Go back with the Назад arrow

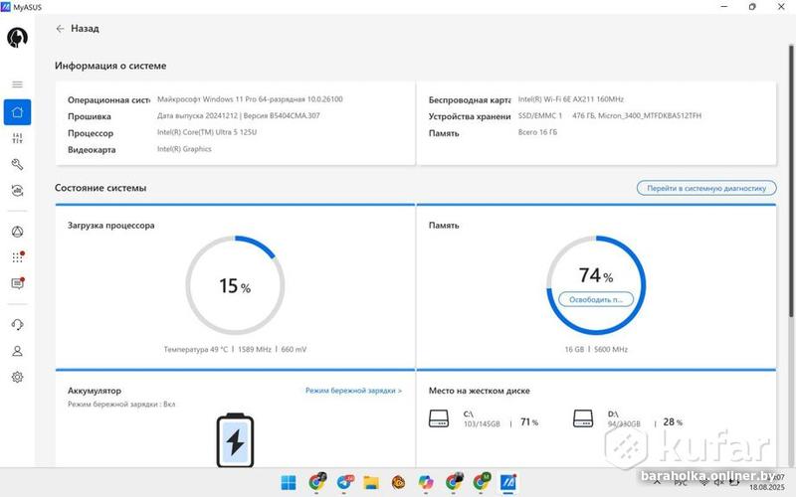60,29
